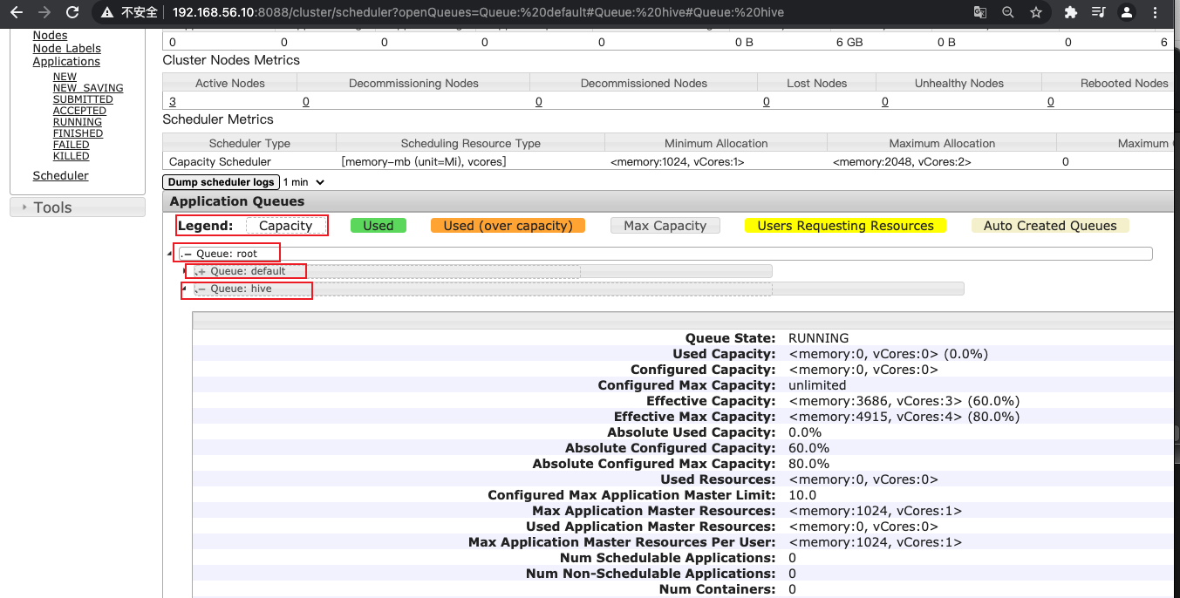Click the Minimum Allocation column header
This screenshot has width=1180, height=598.
pyautogui.click(x=716, y=143)
